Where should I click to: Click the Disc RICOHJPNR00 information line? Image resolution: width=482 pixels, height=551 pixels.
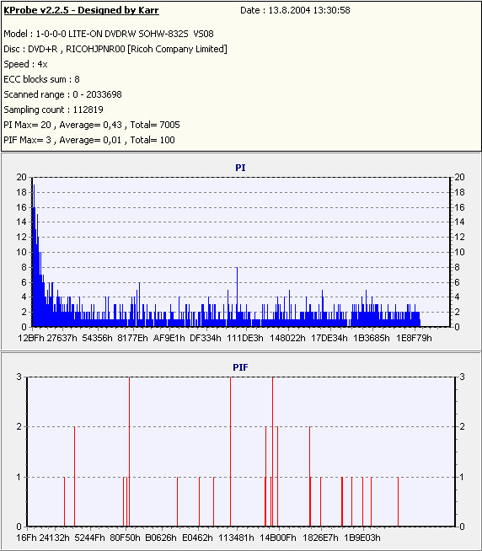pyautogui.click(x=115, y=49)
